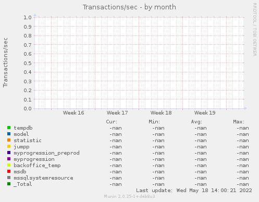Click the myprogression purple legend swatch

tap(9, 159)
